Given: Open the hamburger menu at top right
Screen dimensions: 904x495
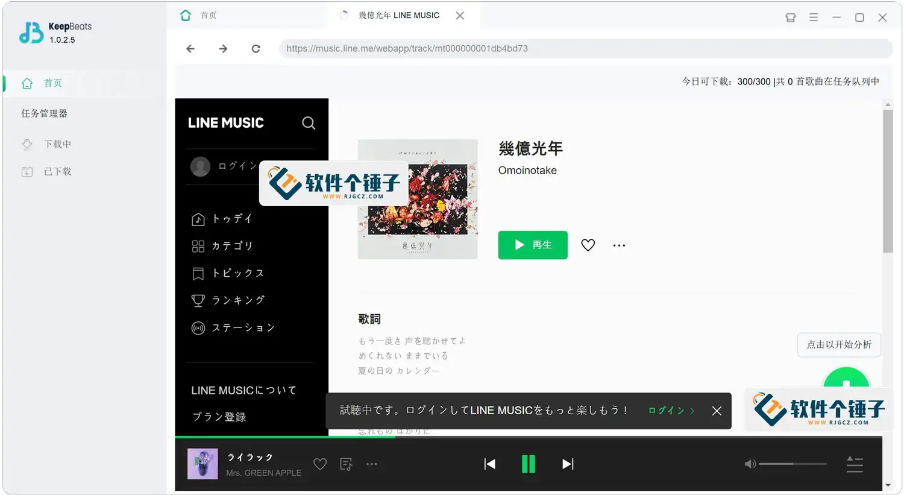Looking at the screenshot, I should click(814, 17).
